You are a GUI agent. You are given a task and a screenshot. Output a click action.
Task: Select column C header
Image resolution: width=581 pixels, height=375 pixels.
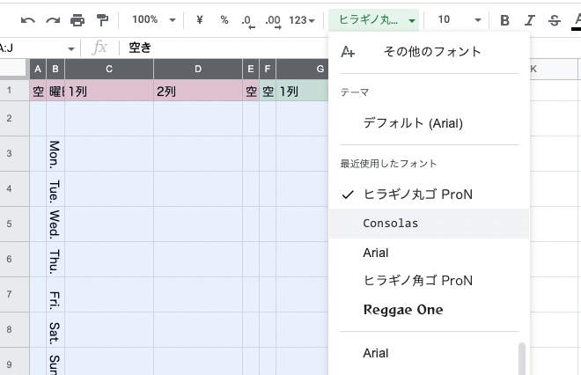point(109,69)
